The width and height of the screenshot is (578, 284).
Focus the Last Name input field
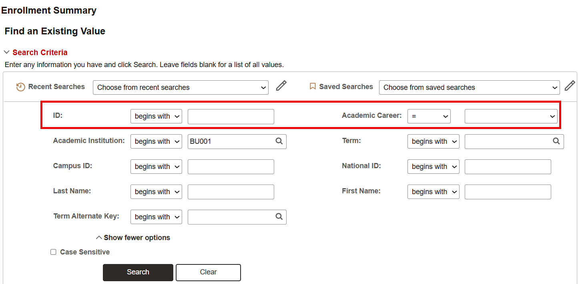click(x=231, y=192)
